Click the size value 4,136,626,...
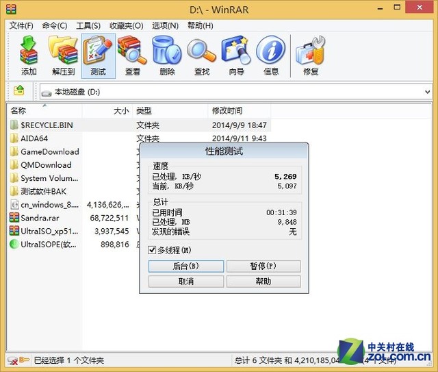The width and height of the screenshot is (438, 372). [x=108, y=205]
